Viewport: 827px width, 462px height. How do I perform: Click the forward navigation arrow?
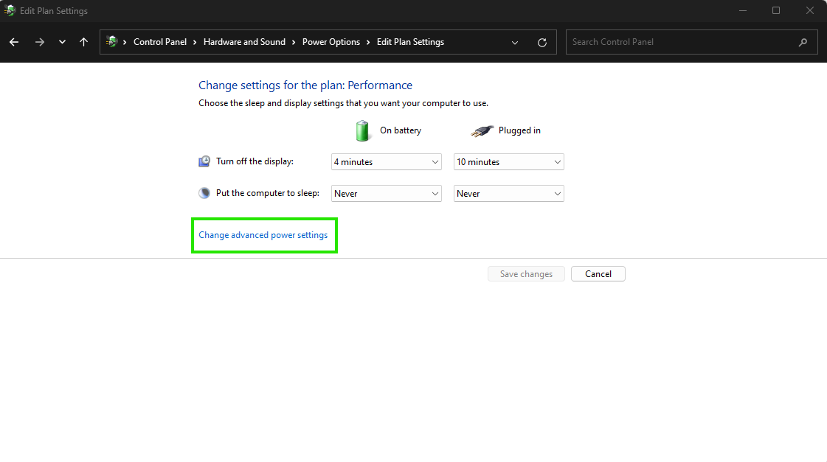tap(40, 42)
